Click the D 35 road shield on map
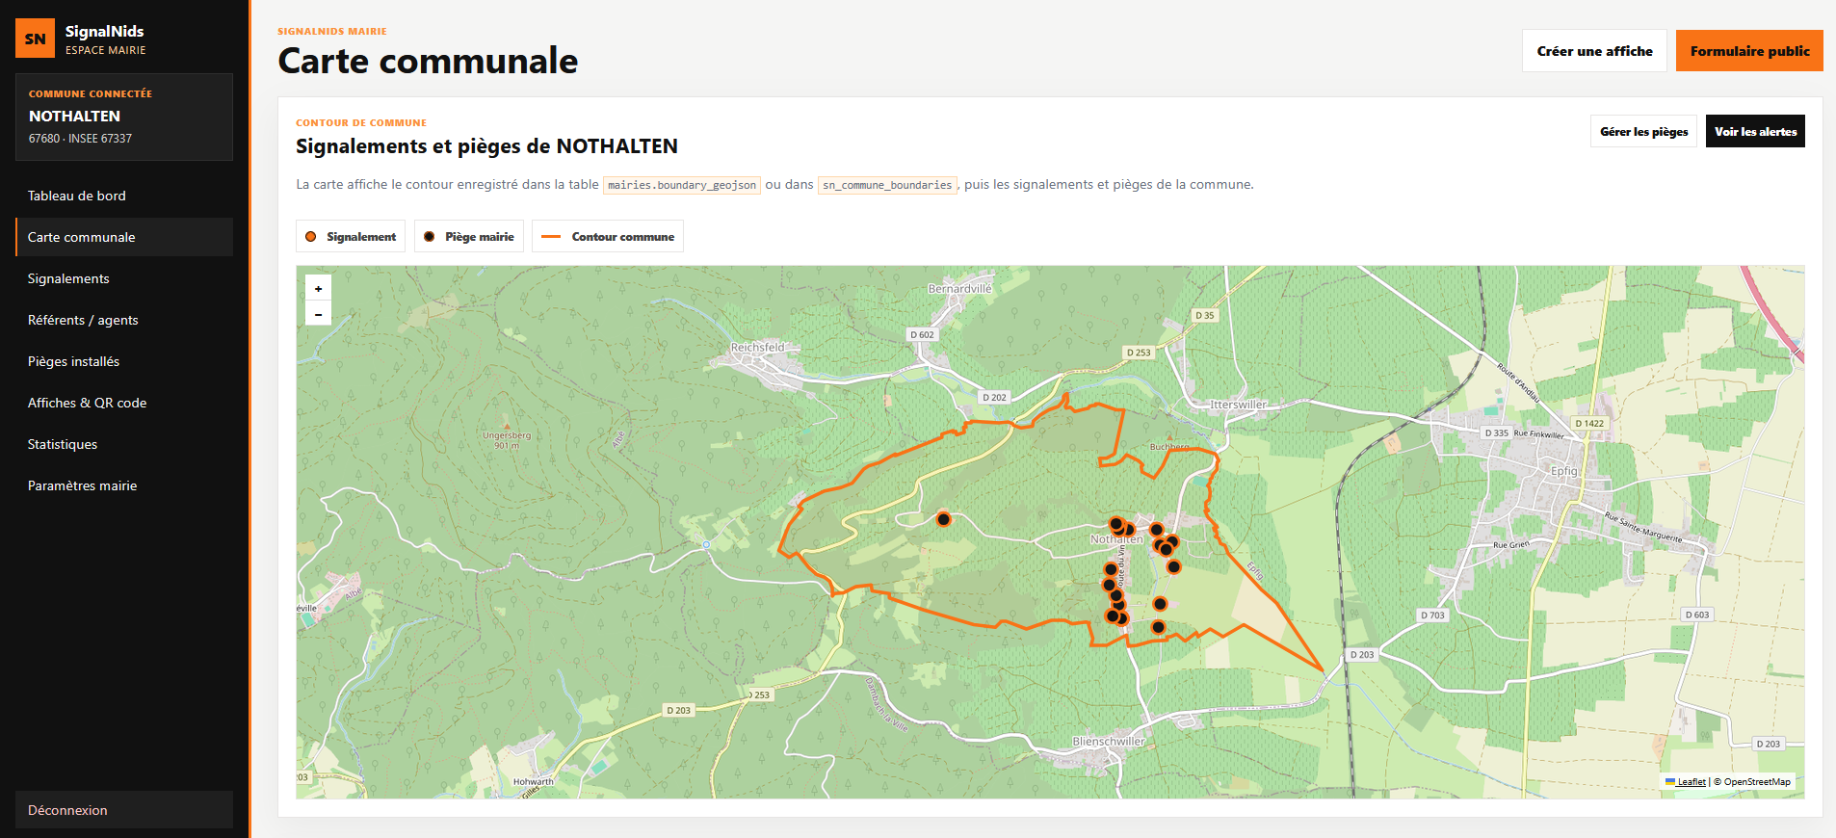1836x838 pixels. [x=1204, y=315]
